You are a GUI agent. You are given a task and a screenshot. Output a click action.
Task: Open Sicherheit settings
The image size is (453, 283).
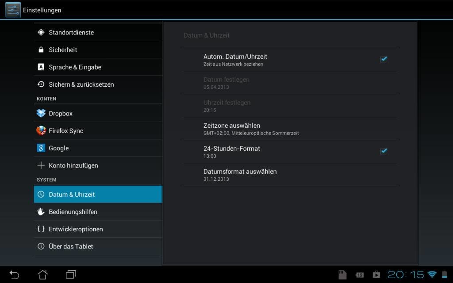pos(98,50)
